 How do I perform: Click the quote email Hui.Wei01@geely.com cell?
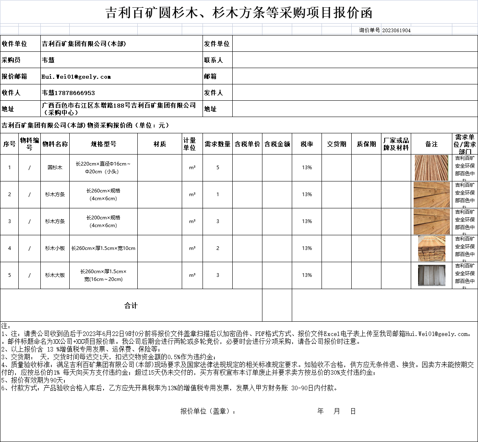coord(121,76)
